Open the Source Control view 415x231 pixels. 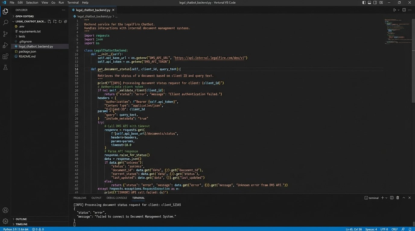click(5, 34)
